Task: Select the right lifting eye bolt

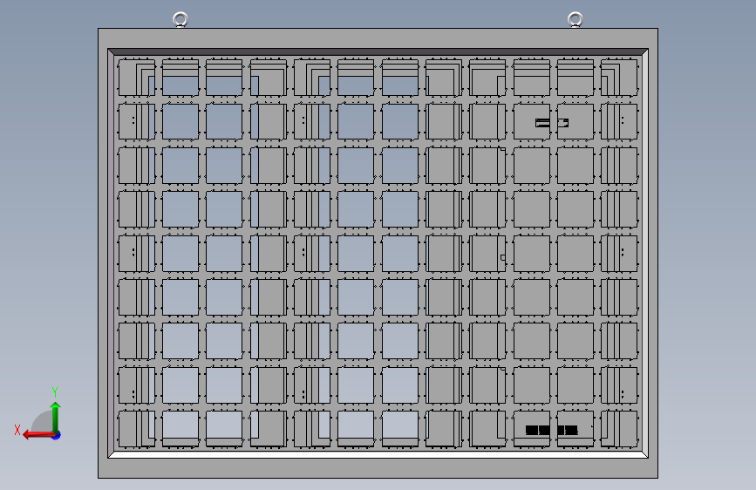Action: point(575,20)
